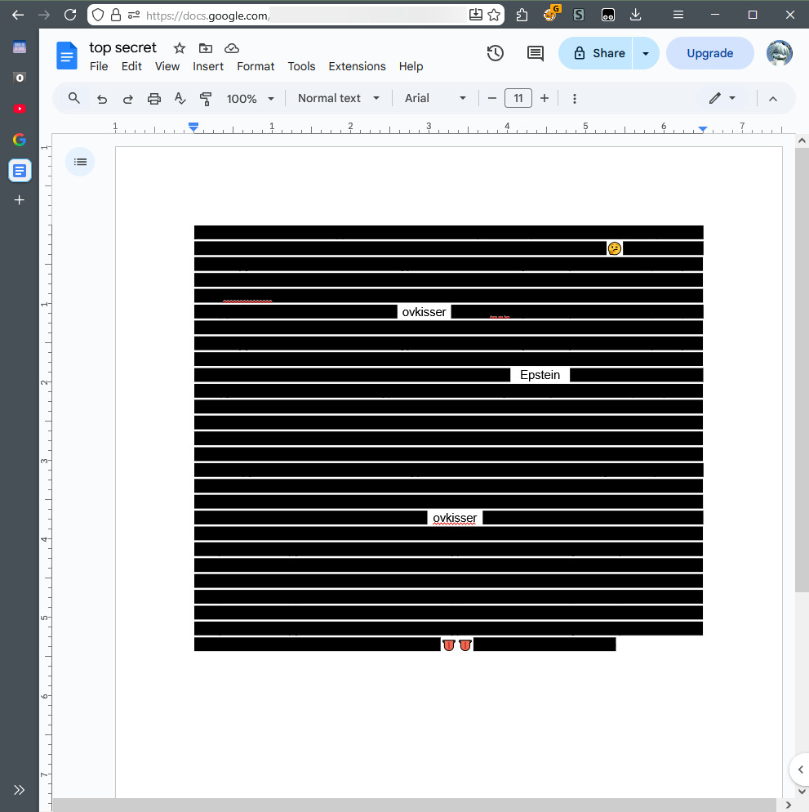Click the font size field showing 11
The height and width of the screenshot is (812, 809).
(x=518, y=98)
